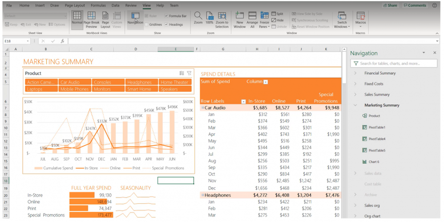444x222 pixels.
Task: Click Zoom to Selection icon
Action: [222, 17]
